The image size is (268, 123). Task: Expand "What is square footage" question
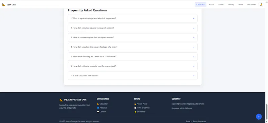click(x=133, y=18)
